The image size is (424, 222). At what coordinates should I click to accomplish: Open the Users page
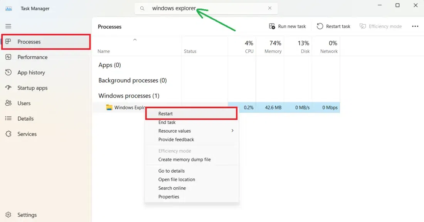coord(46,103)
